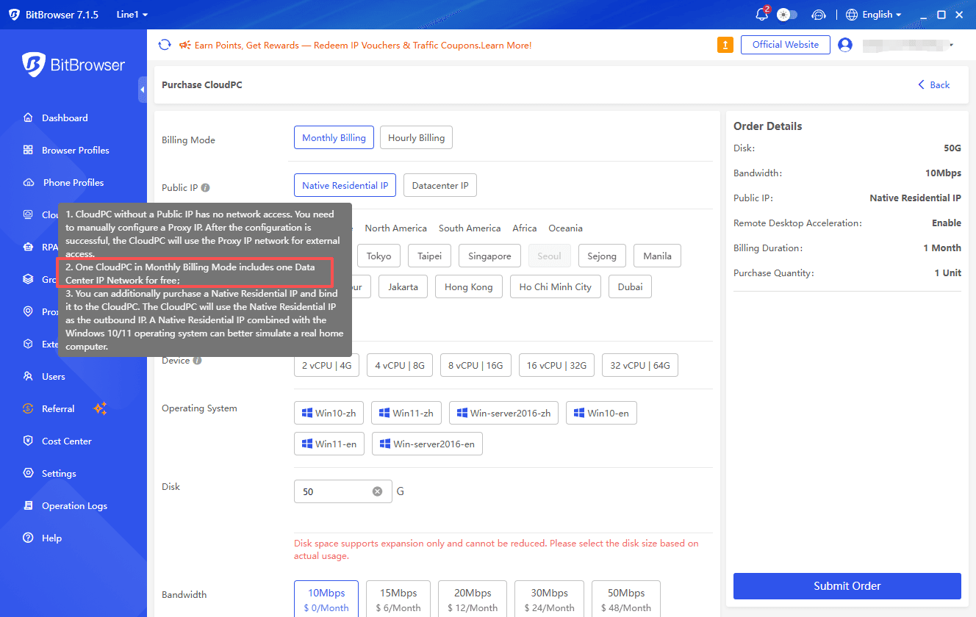Open Users in the sidebar
Image resolution: width=976 pixels, height=617 pixels.
point(53,376)
